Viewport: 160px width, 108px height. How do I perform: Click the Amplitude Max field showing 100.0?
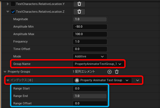pos(90,34)
